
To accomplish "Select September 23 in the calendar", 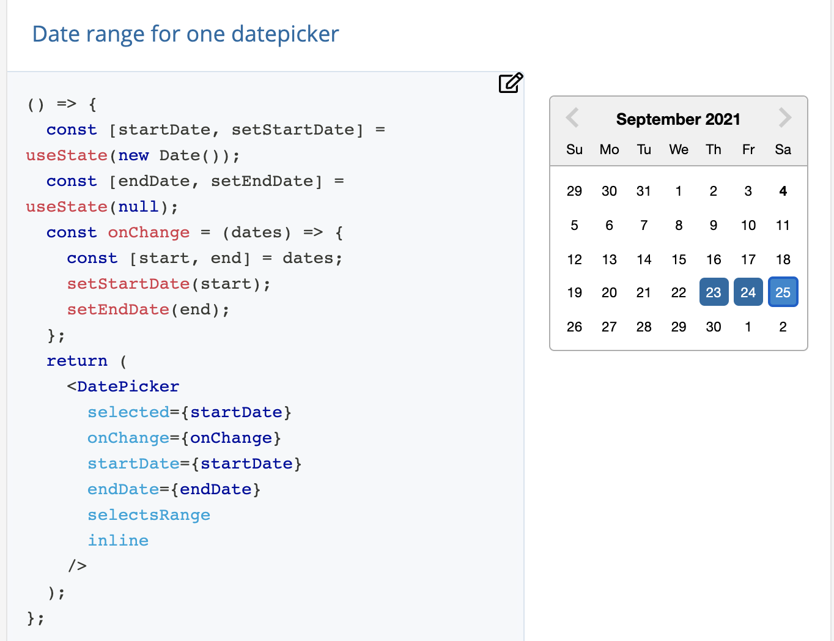I will click(714, 292).
